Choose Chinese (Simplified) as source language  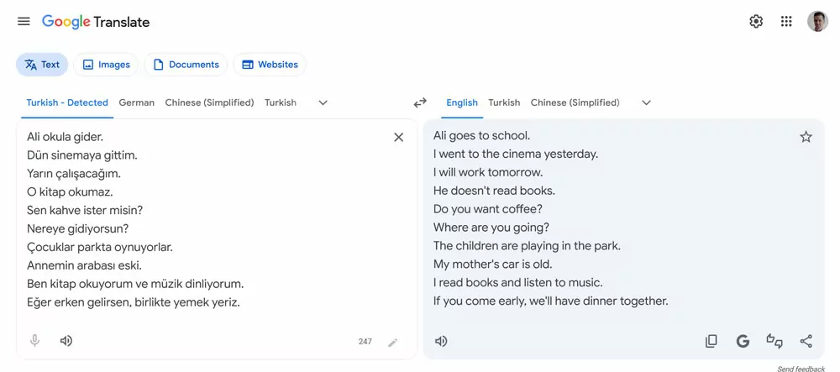209,102
